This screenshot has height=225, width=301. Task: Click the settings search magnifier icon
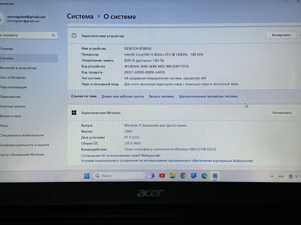53,35
